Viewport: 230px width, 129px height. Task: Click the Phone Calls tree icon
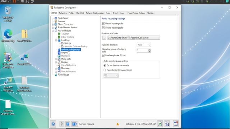pyautogui.click(x=59, y=59)
